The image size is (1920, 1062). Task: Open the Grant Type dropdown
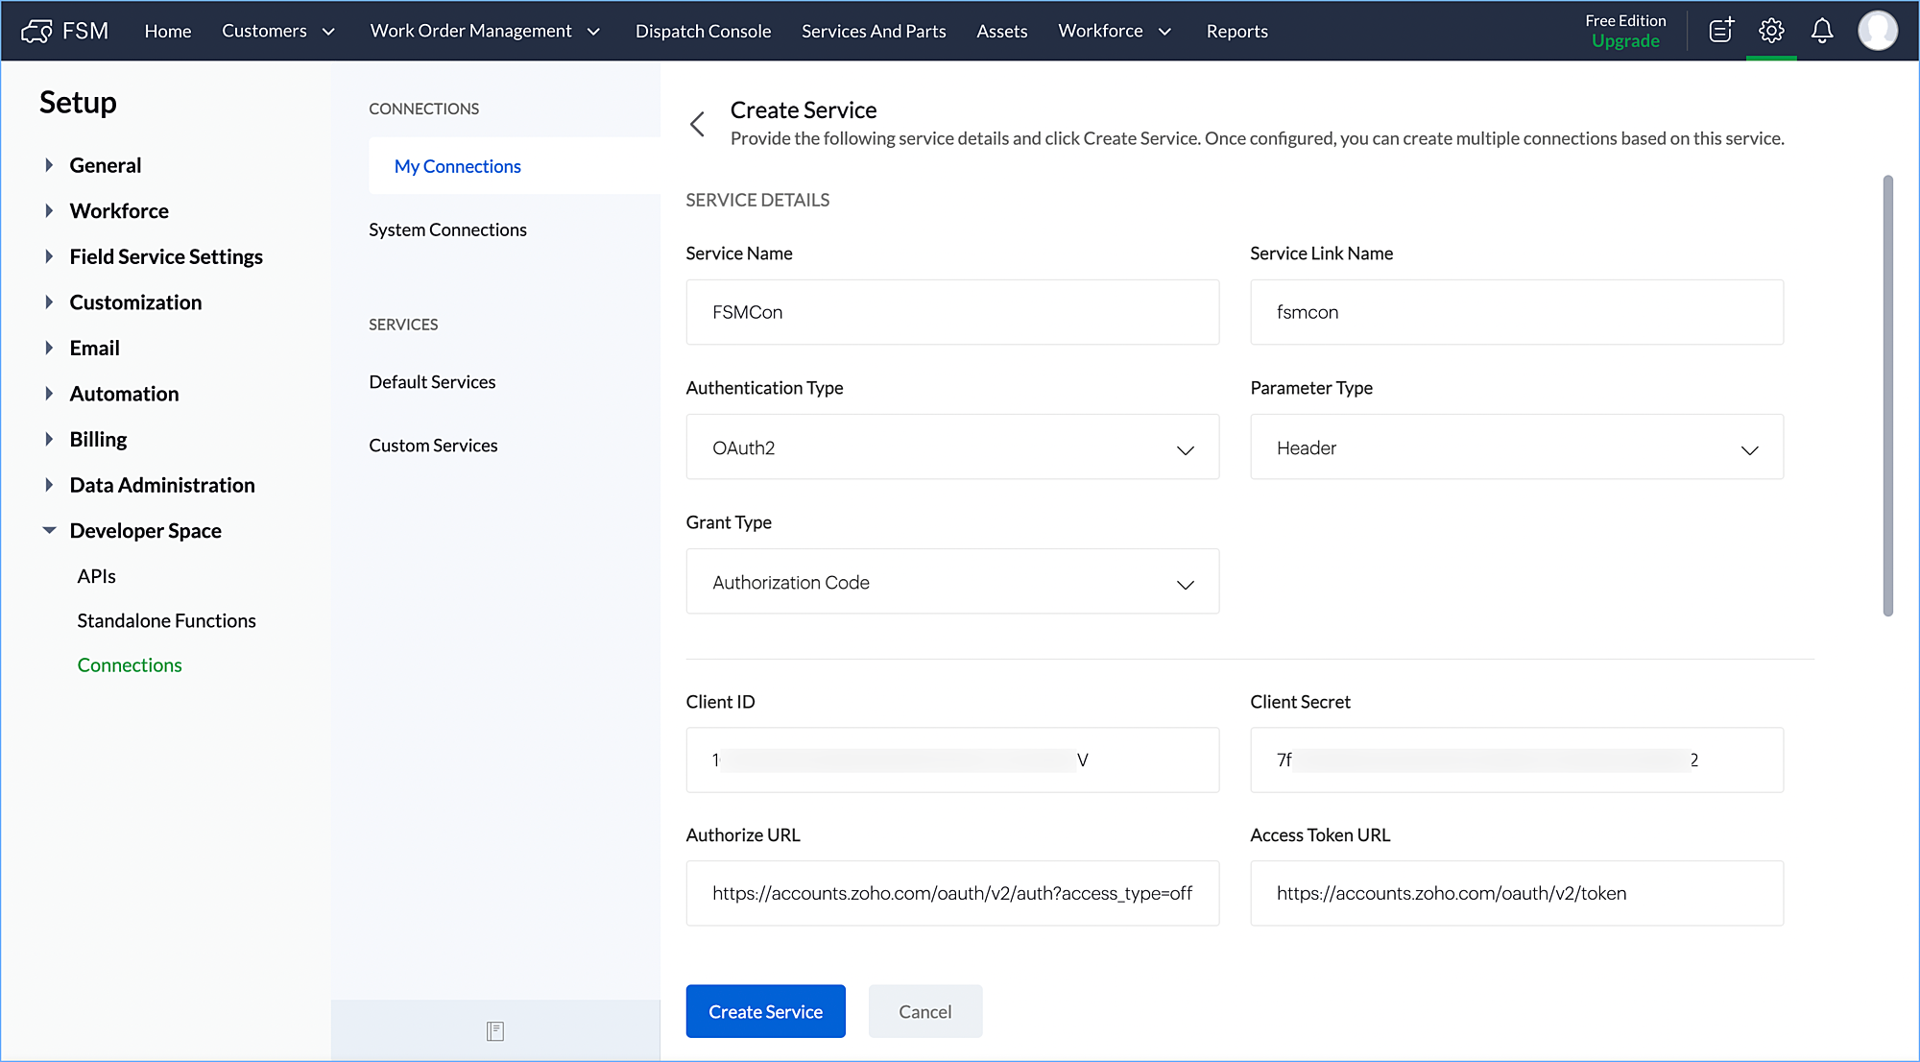tap(951, 582)
